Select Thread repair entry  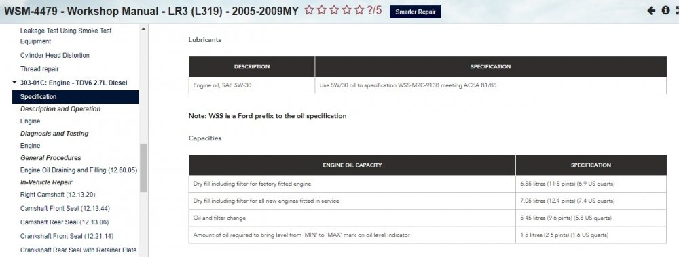39,69
